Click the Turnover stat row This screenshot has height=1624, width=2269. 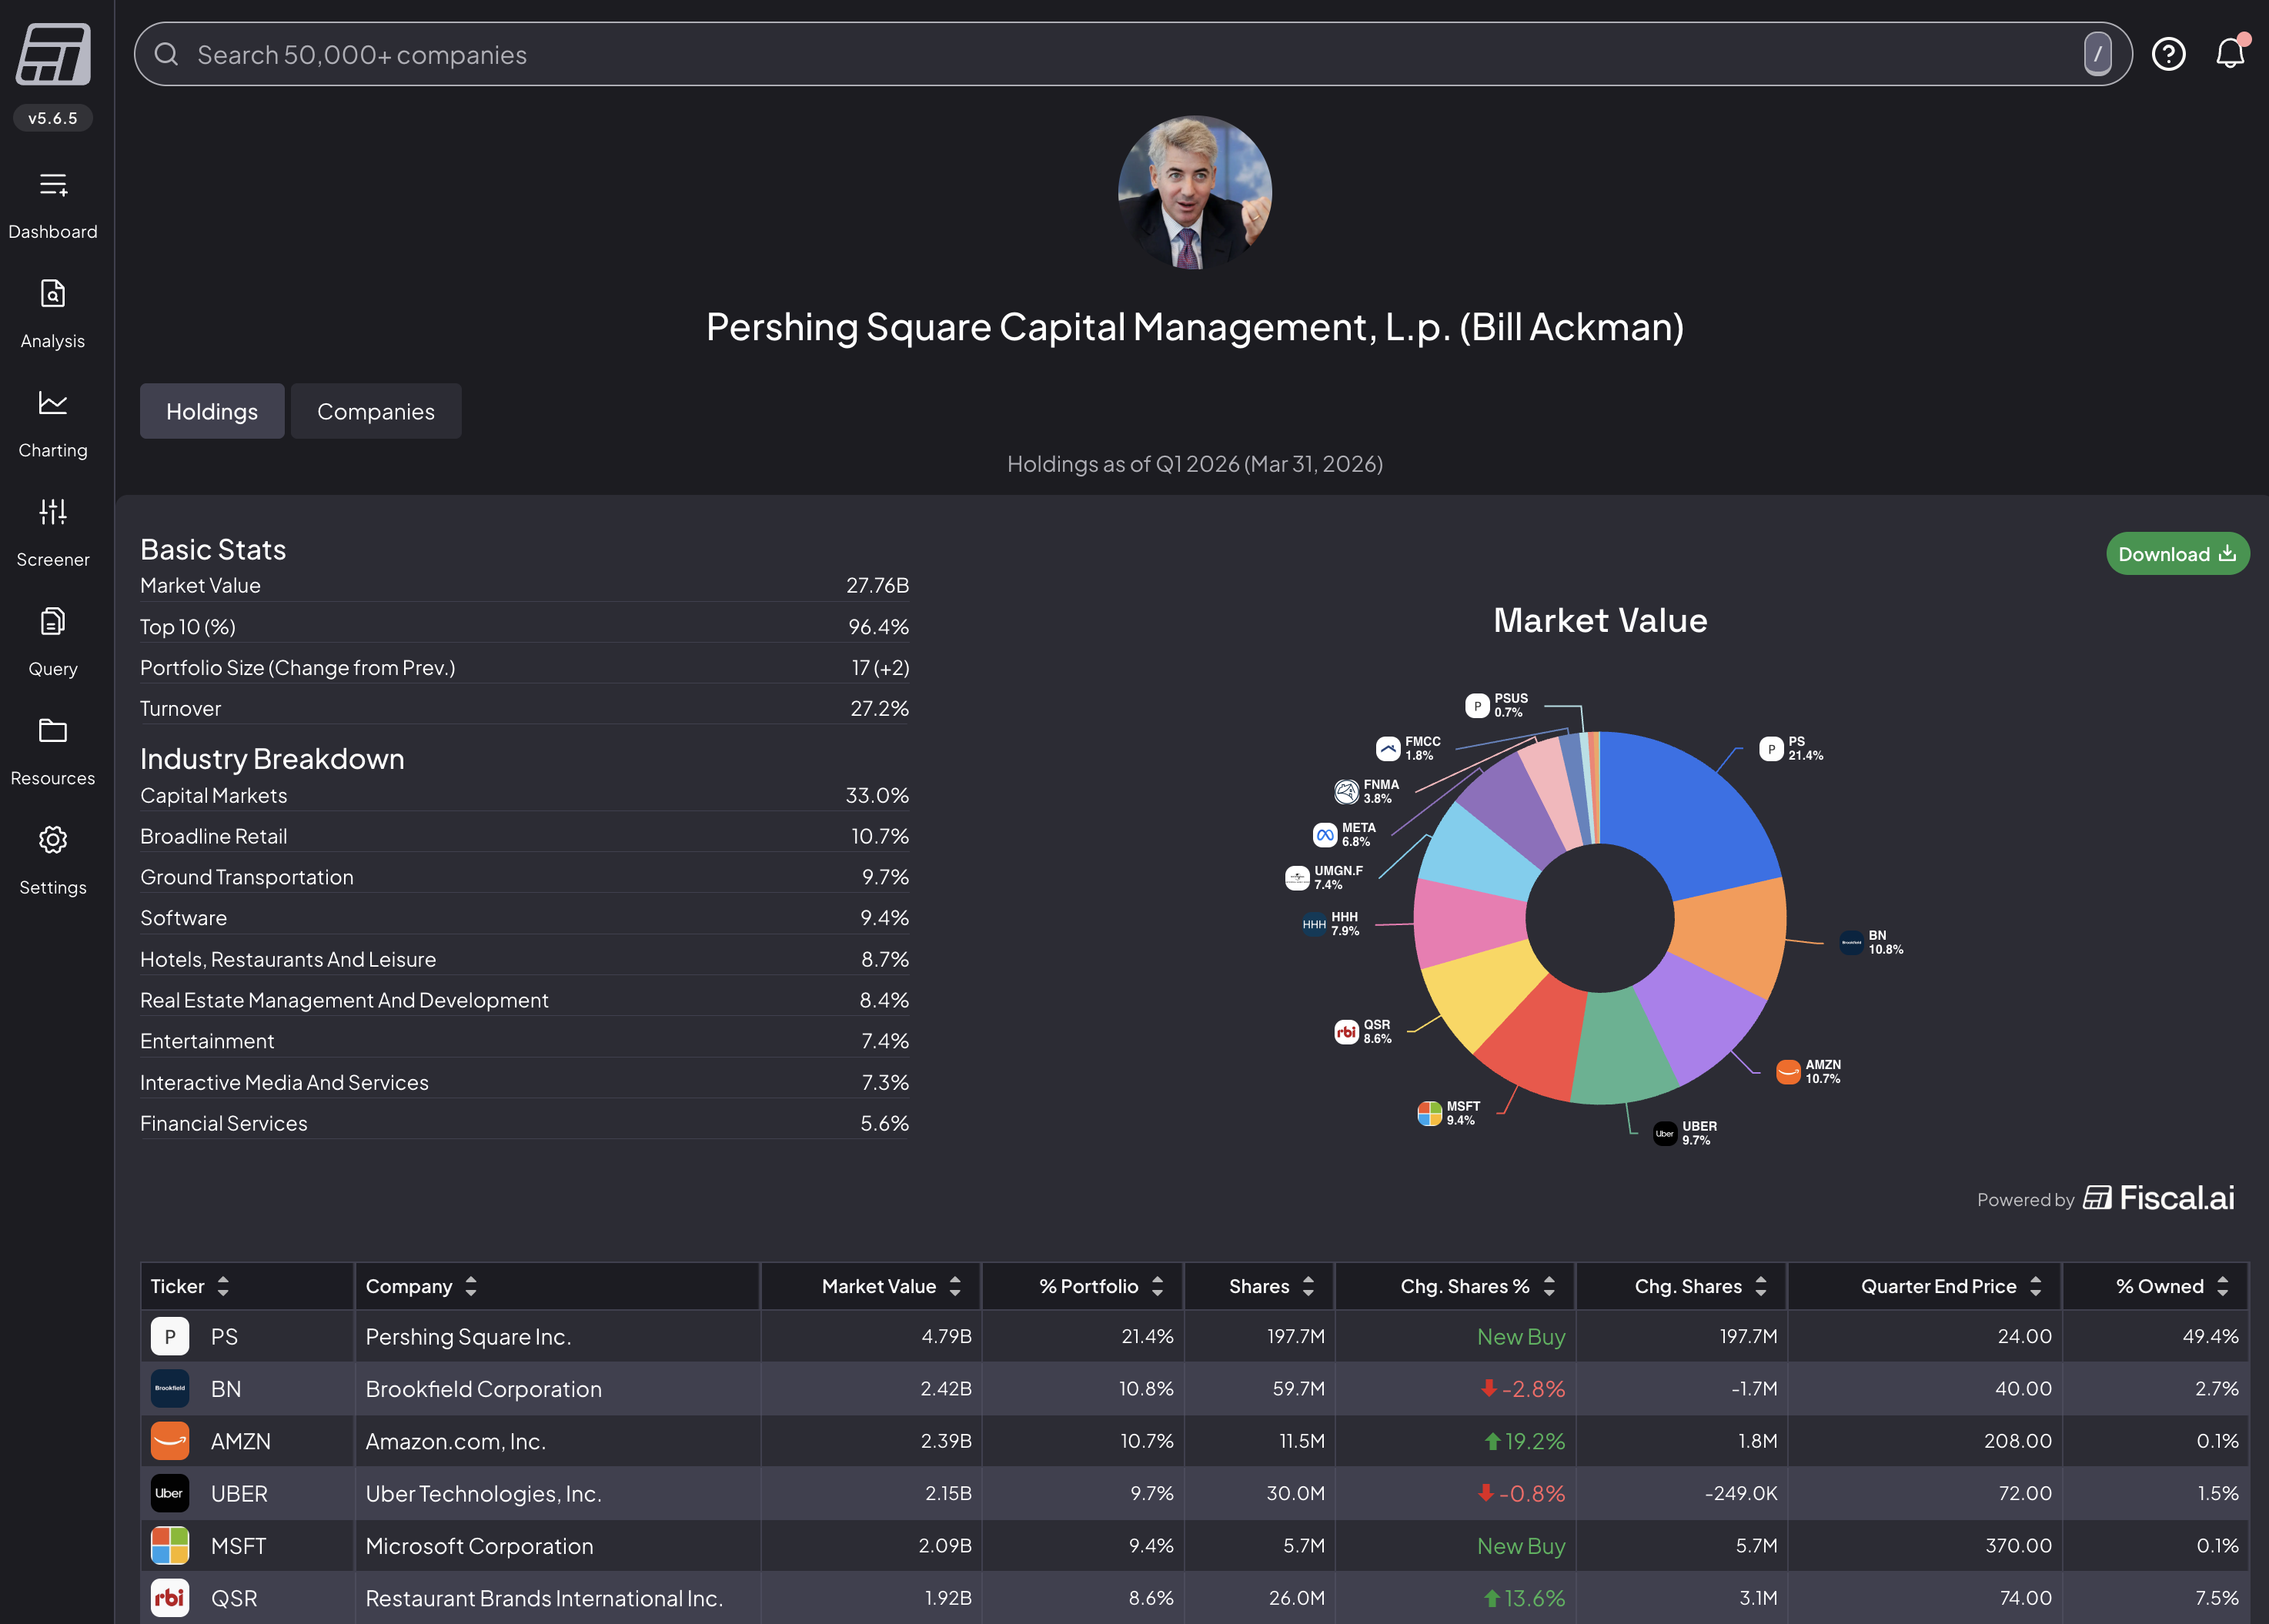pos(524,708)
